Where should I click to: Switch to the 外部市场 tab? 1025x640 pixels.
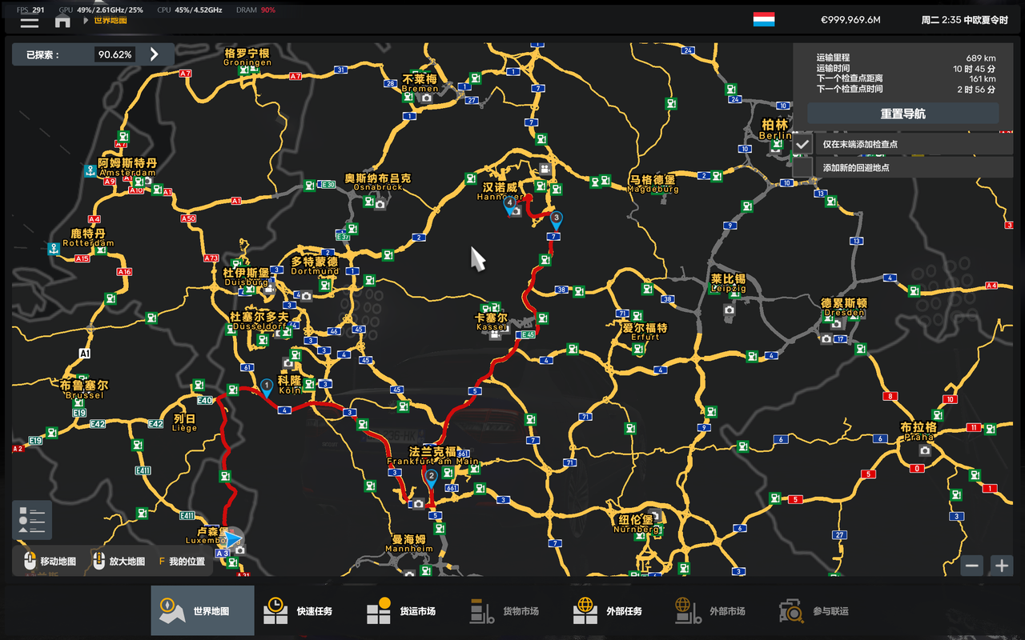pos(719,610)
